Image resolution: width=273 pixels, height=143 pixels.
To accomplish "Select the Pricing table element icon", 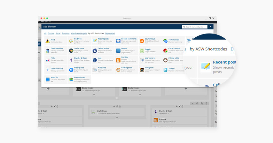I will click(x=165, y=60).
